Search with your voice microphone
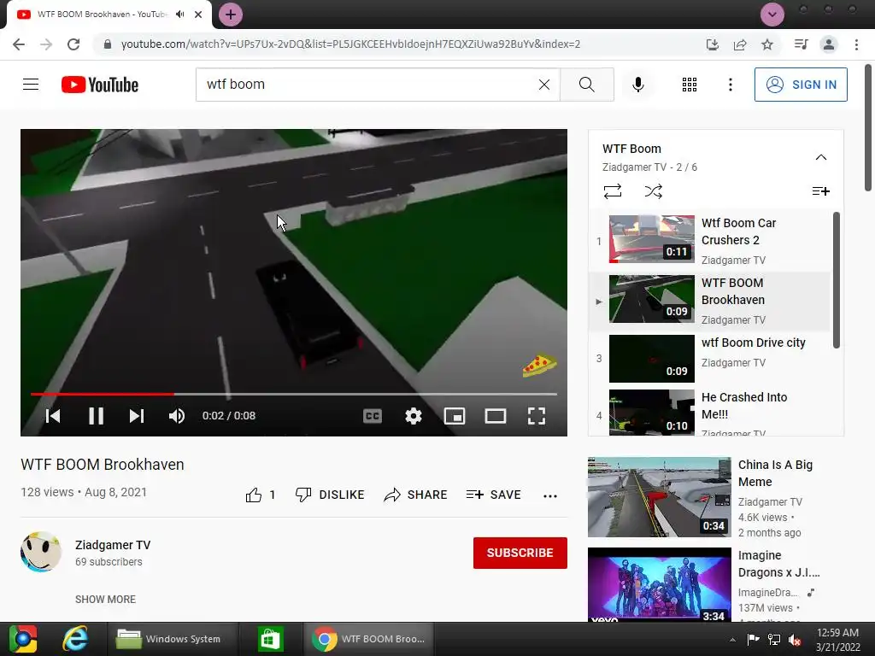This screenshot has height=656, width=875. pos(638,85)
